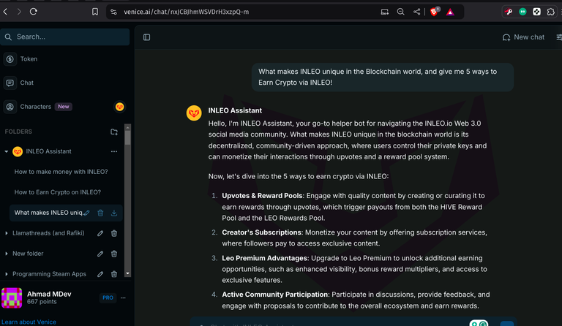
Task: Open chat How to Earn Crypto on INLEO?
Action: coord(57,192)
